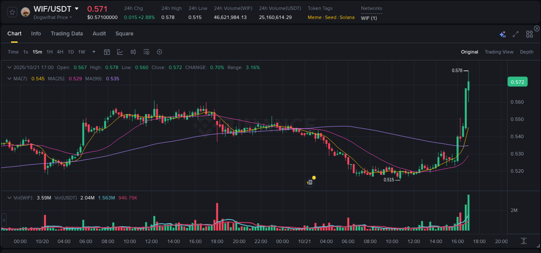Screen dimensions: 541x253
Task: Switch to the Trading Data tab
Action: [67, 34]
